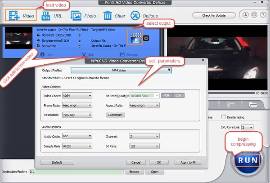This screenshot has width=270, height=183.
Task: Open the Frame Rate dropdown
Action: (77, 105)
